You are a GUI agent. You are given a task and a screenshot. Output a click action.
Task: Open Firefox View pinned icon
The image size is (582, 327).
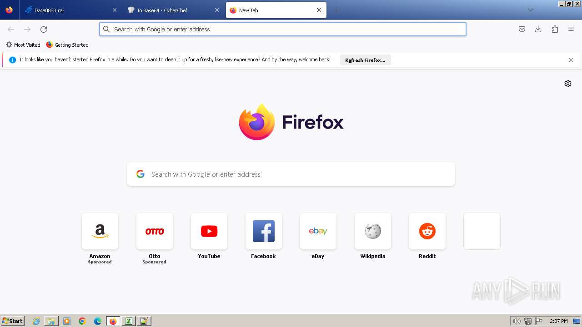click(x=9, y=10)
